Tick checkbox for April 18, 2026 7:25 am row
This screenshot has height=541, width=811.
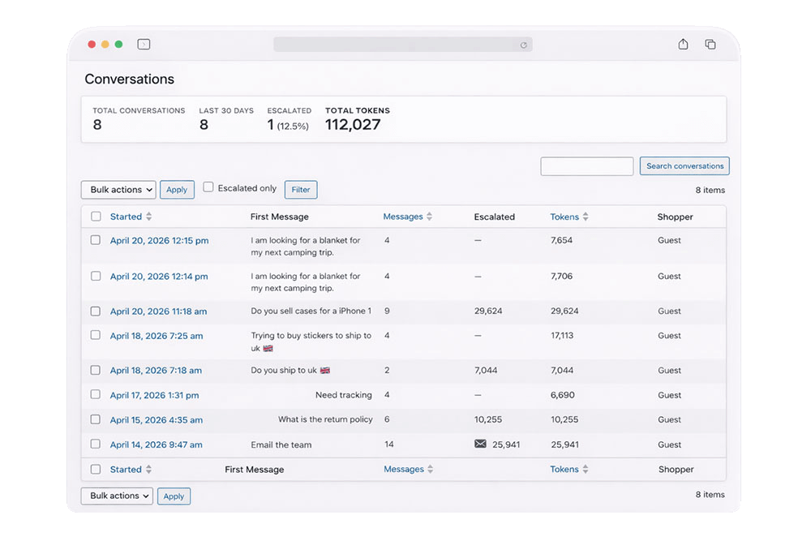[96, 335]
